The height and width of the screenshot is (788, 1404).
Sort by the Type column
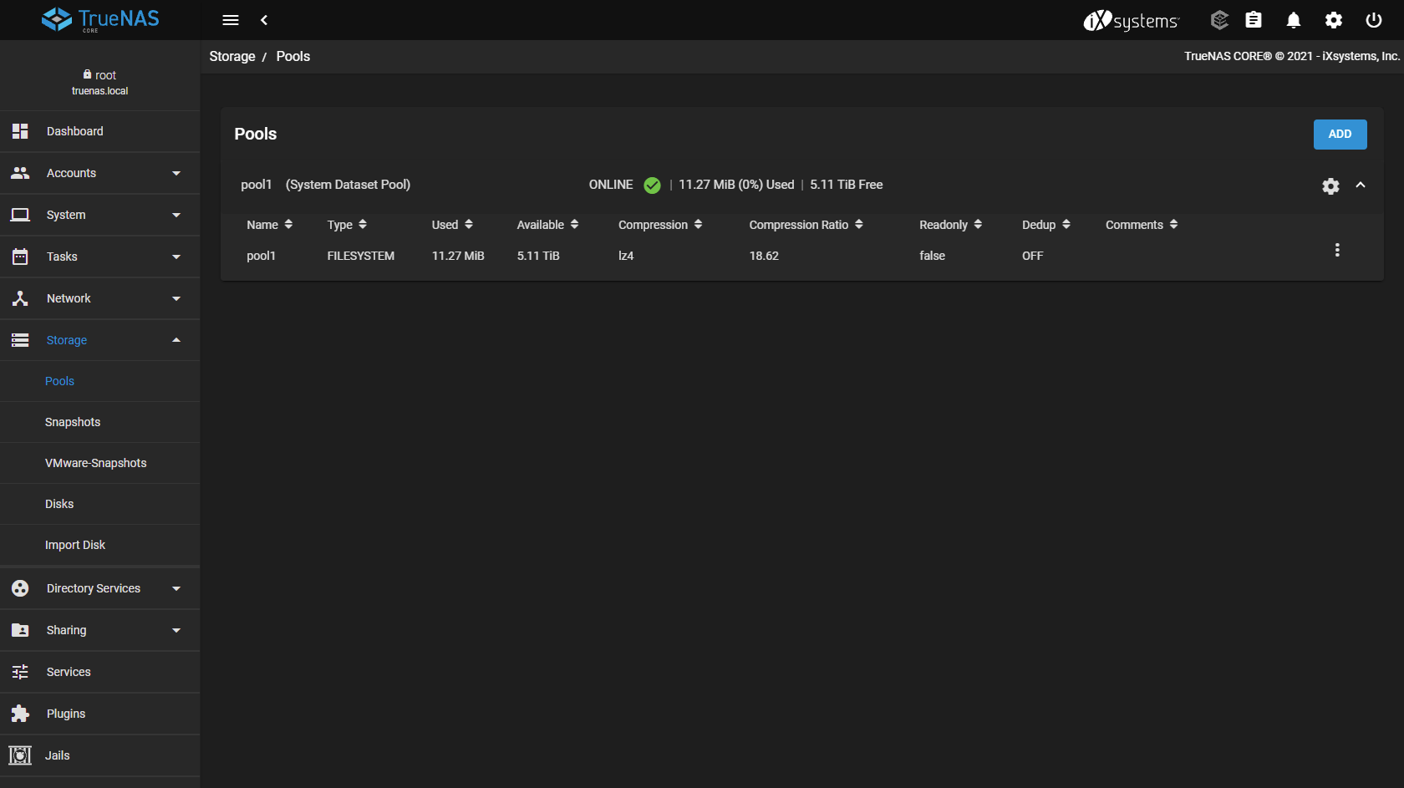coord(347,225)
